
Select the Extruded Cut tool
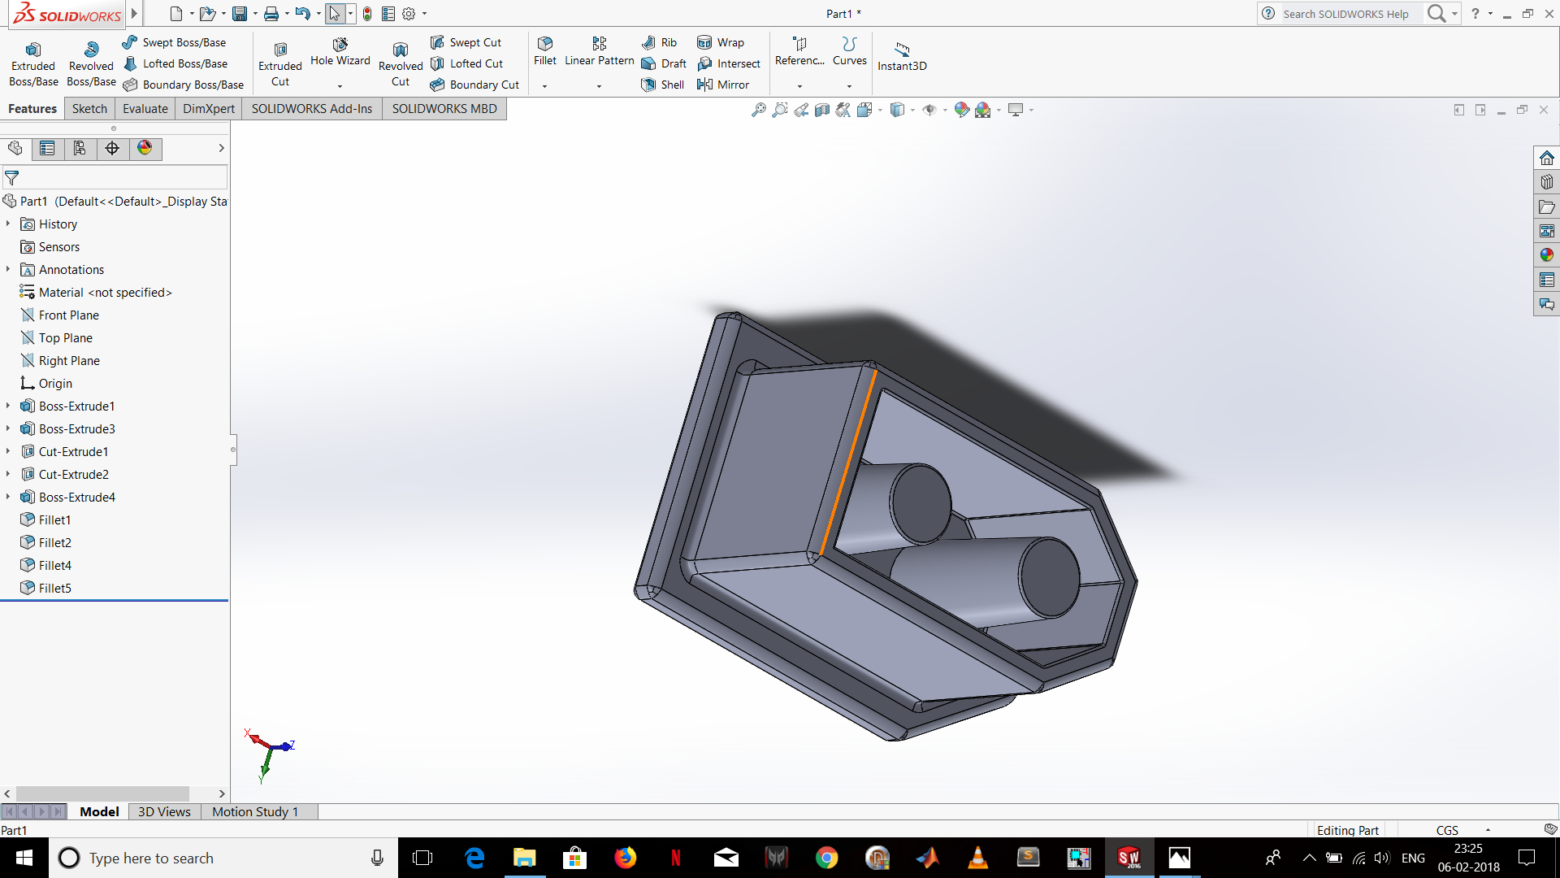(x=280, y=63)
